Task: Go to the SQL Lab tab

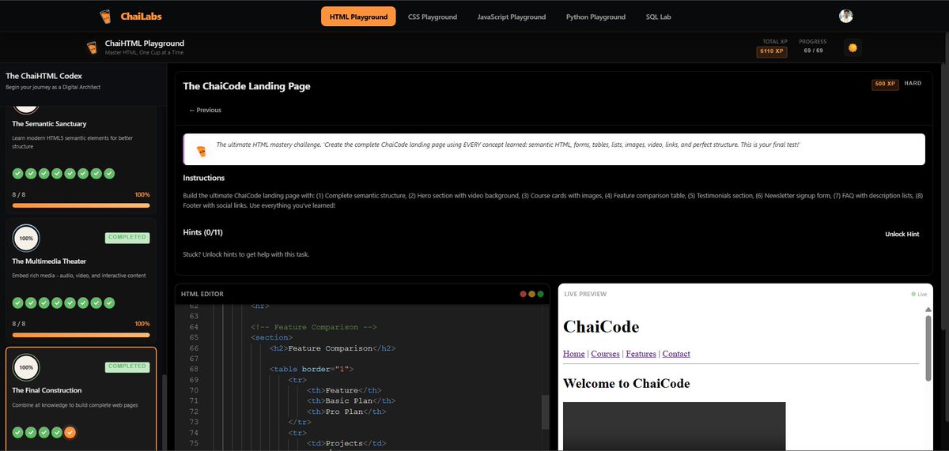Action: (x=660, y=17)
